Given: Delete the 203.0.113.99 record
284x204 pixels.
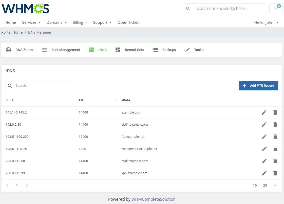Looking at the screenshot, I should [x=275, y=173].
